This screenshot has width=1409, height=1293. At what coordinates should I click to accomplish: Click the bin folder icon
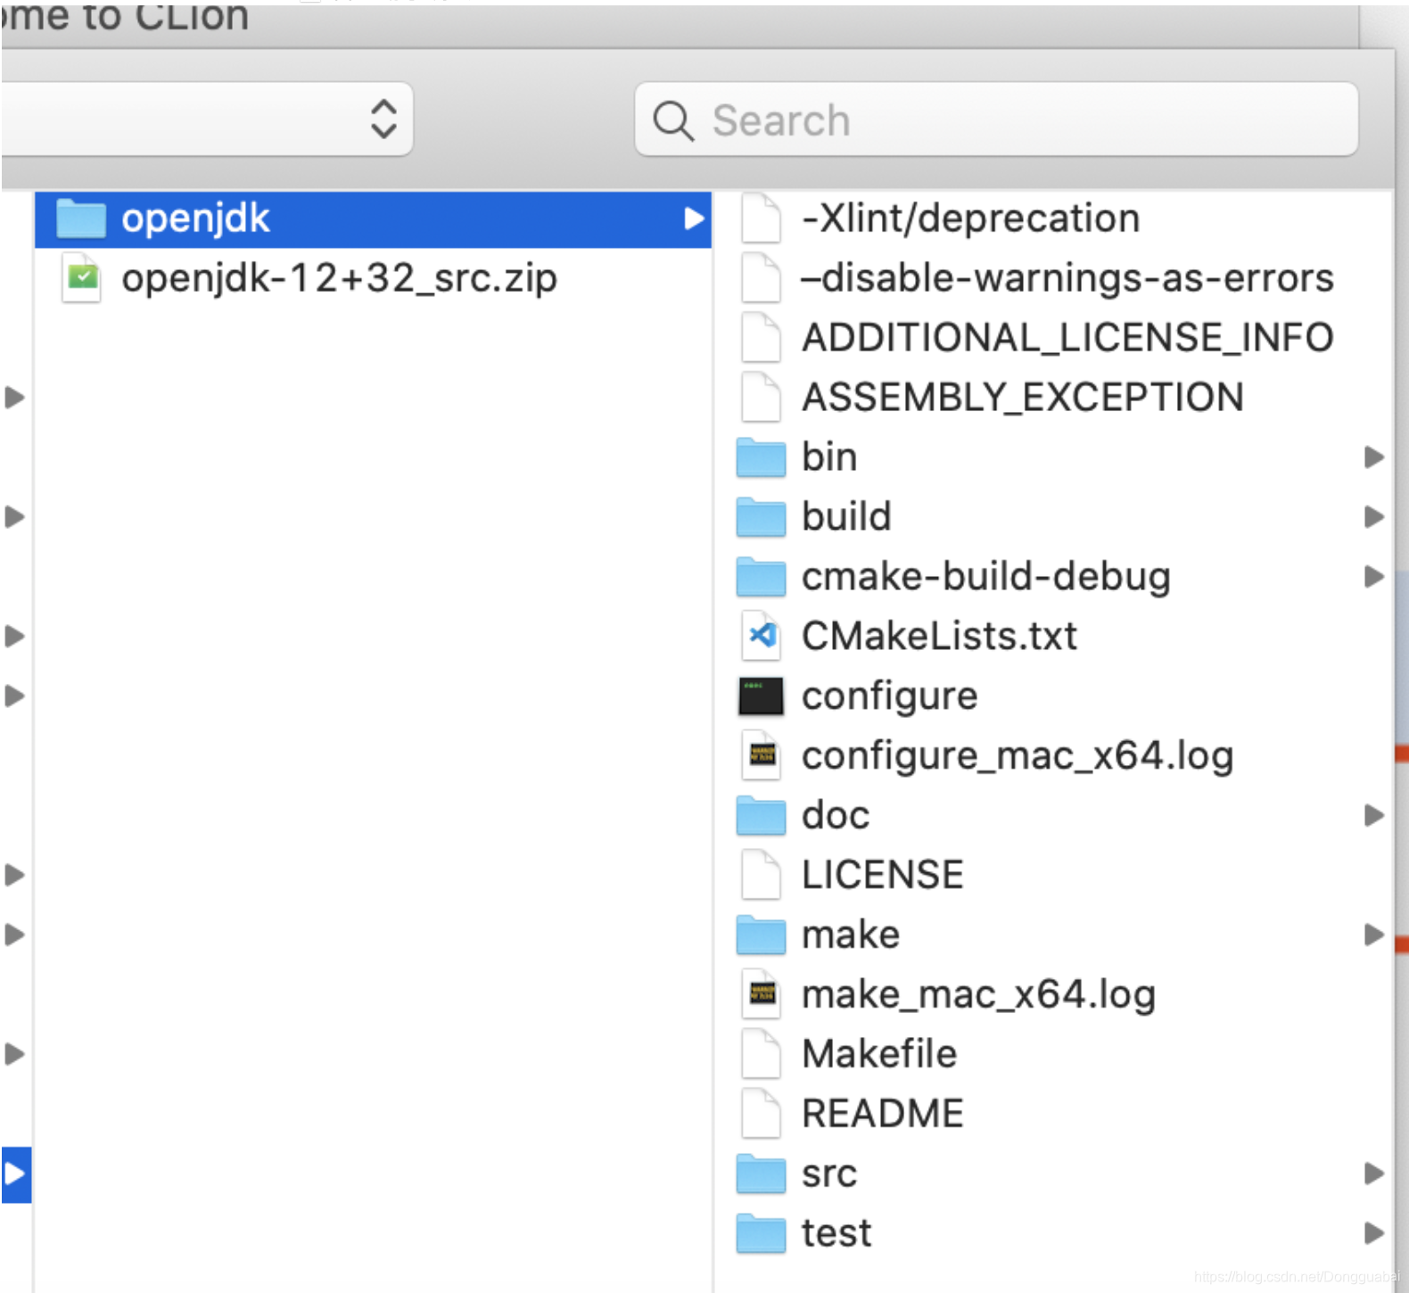762,457
